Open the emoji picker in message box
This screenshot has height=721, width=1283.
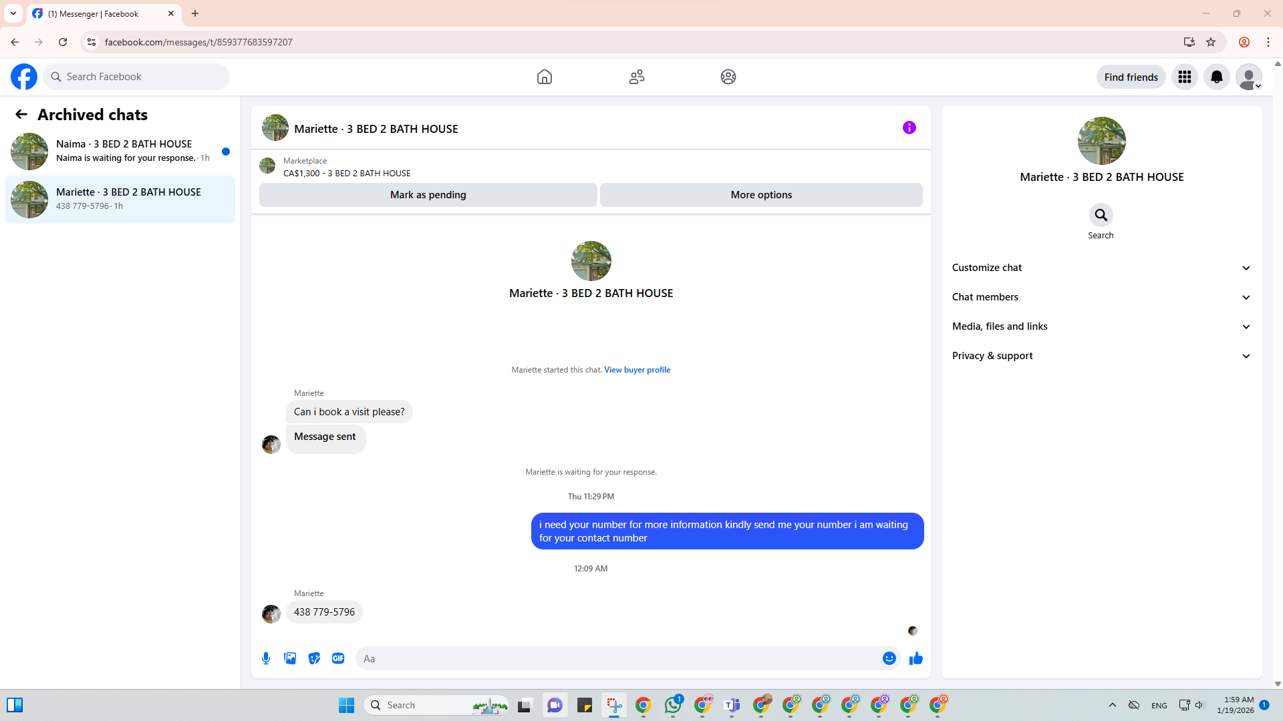[x=889, y=658]
